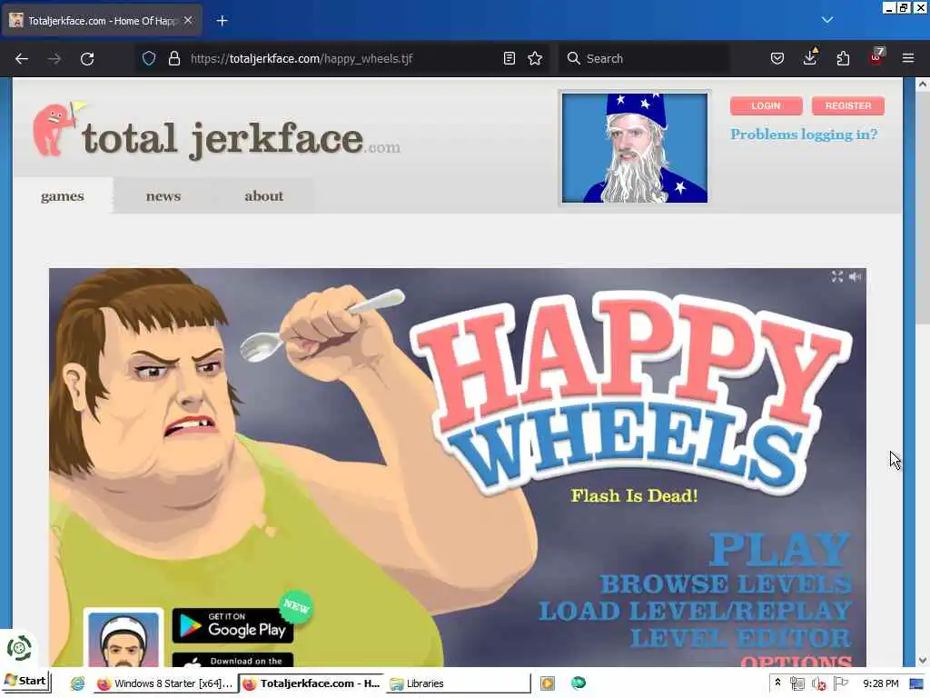The height and width of the screenshot is (698, 930).
Task: Open the Extensions puzzle piece icon
Action: (843, 58)
